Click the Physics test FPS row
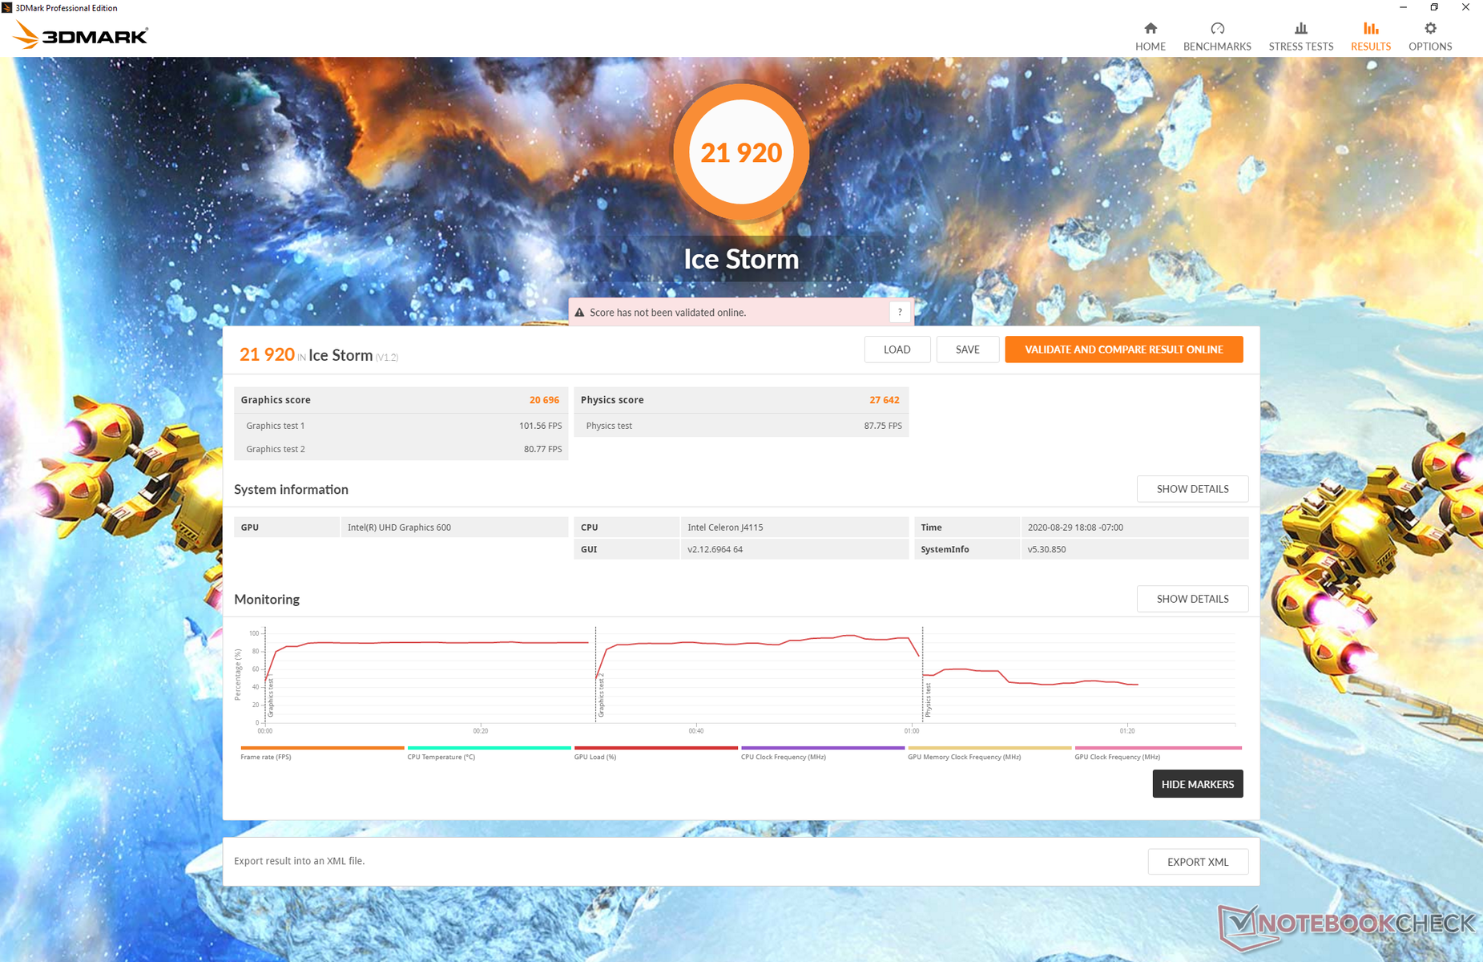The image size is (1483, 962). (741, 426)
